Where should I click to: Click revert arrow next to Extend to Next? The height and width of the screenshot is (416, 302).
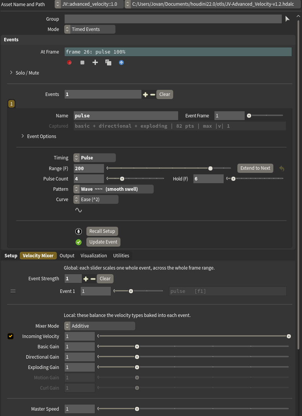click(282, 168)
